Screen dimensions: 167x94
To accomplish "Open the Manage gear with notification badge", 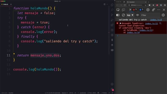I will [x=112, y=89].
